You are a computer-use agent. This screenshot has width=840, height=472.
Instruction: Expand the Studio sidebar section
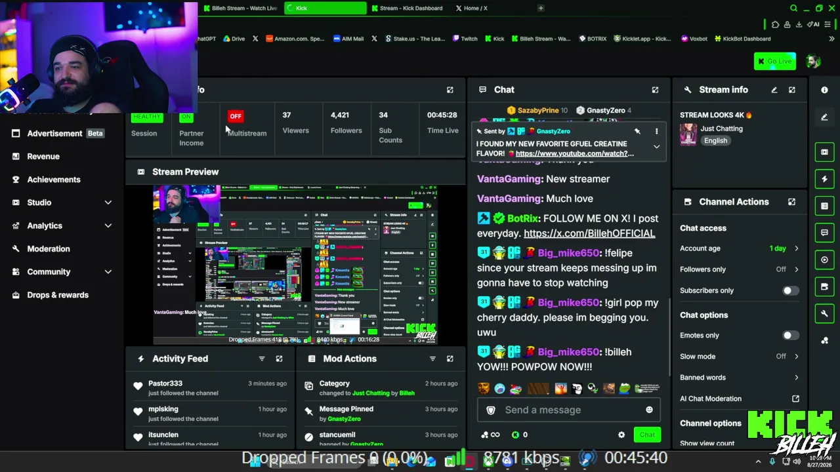tap(108, 203)
